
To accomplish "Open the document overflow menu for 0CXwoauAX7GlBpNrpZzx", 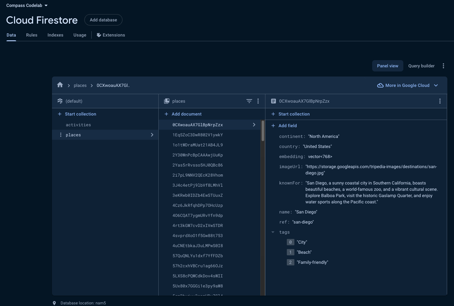I will [440, 101].
